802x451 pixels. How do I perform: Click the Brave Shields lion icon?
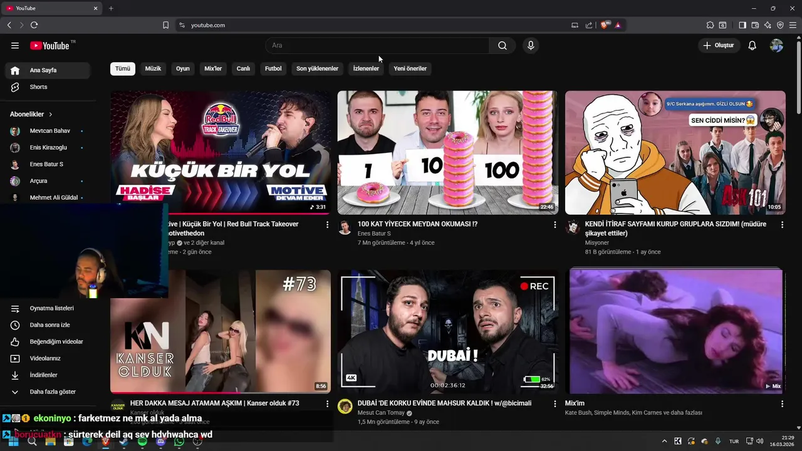[x=605, y=25]
